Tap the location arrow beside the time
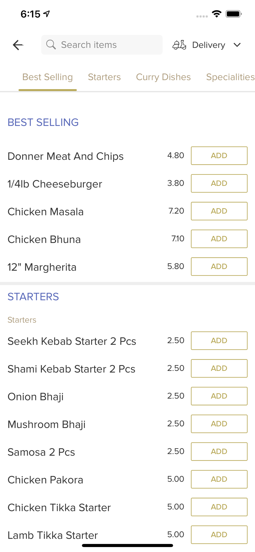255x552 pixels. 47,14
